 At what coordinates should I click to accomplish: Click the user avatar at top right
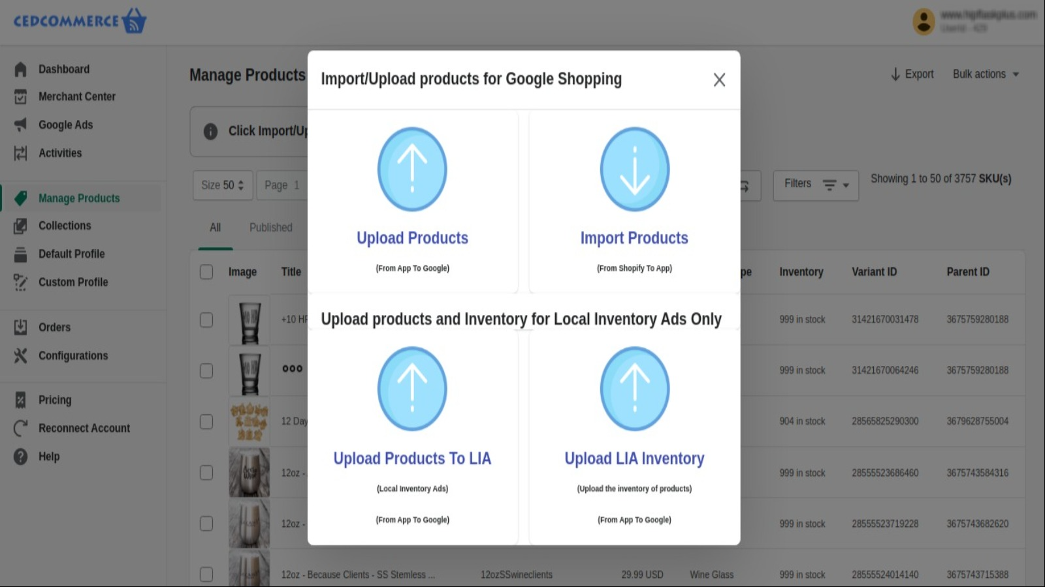click(x=924, y=22)
